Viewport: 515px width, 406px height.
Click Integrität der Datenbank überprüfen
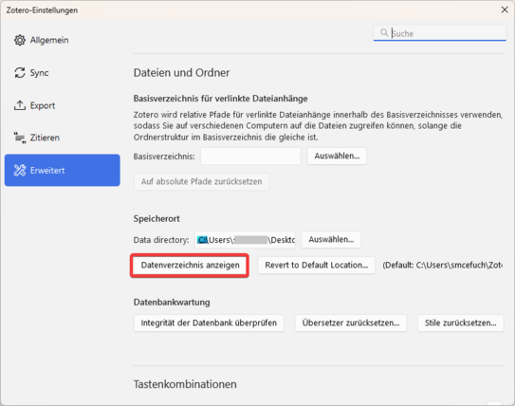point(209,323)
